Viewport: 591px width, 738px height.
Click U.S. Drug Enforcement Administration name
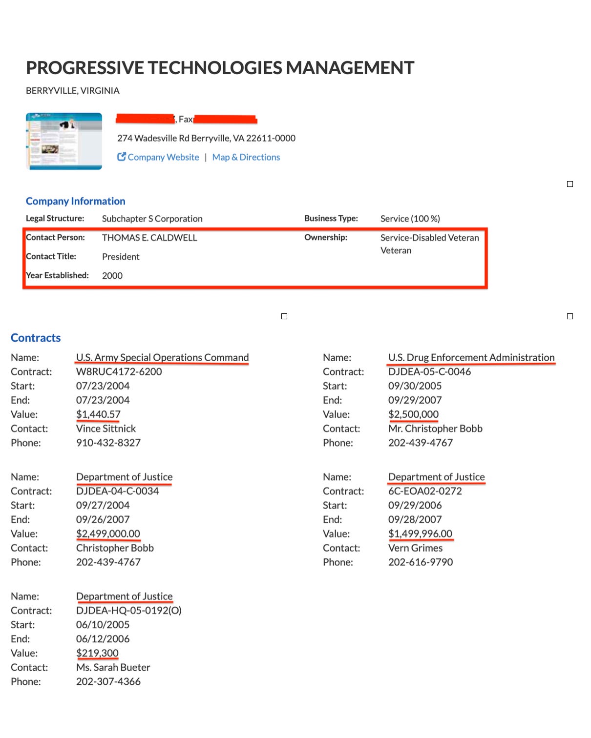[x=471, y=358]
